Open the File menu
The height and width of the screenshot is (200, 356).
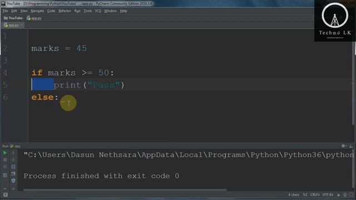(5, 11)
